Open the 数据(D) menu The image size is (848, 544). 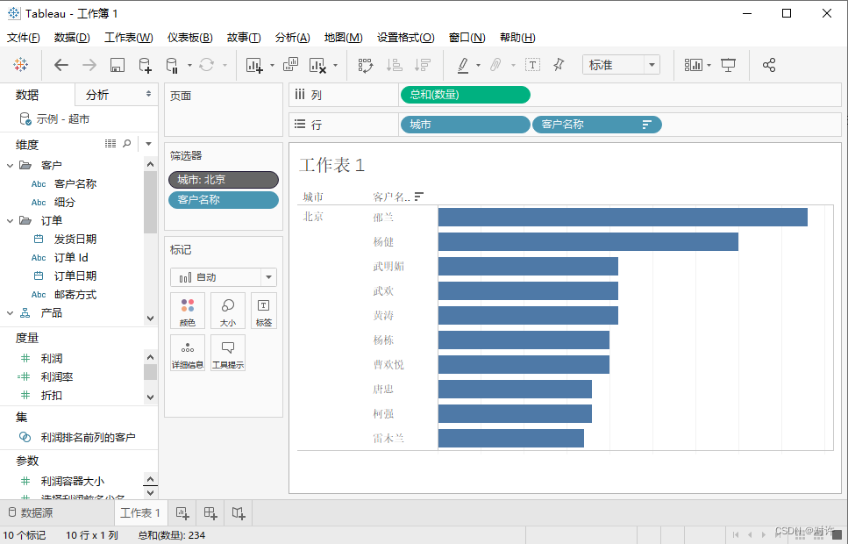click(72, 38)
